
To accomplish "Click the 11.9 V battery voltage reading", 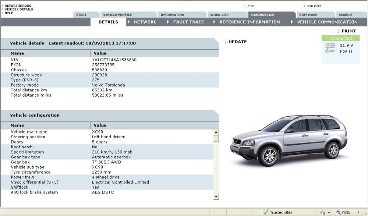I will (346, 45).
